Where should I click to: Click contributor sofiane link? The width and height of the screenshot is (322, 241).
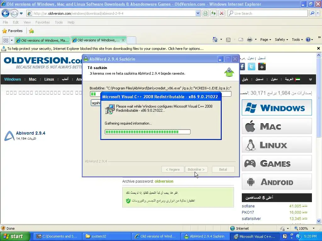[248, 206]
